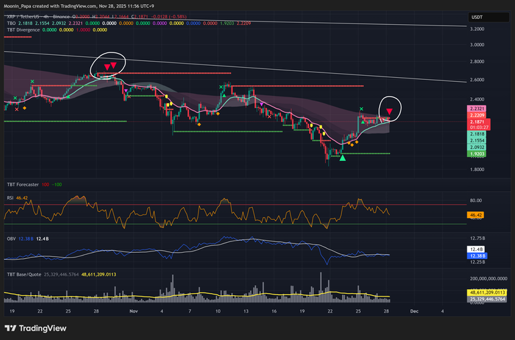This screenshot has width=515, height=340.
Task: Click the Dec label on time axis
Action: (414, 311)
